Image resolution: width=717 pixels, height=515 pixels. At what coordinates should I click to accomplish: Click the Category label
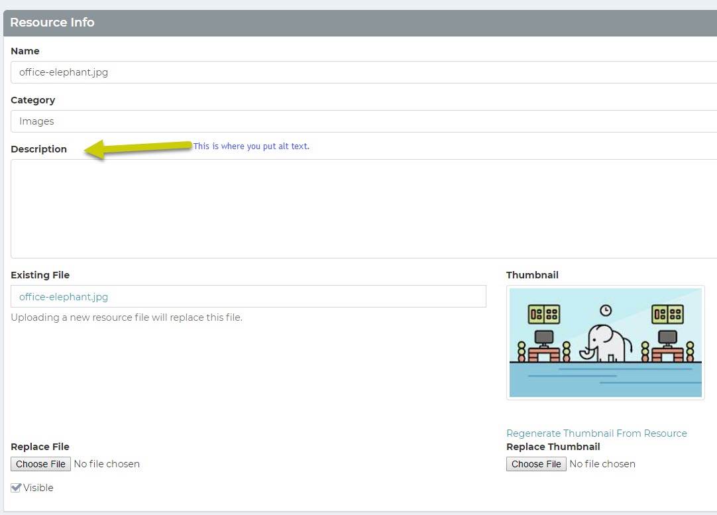[33, 100]
